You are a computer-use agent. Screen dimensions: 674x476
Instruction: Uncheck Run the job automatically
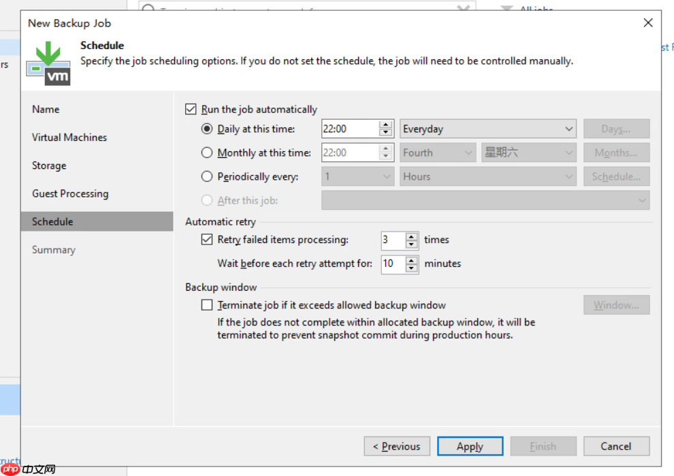191,109
